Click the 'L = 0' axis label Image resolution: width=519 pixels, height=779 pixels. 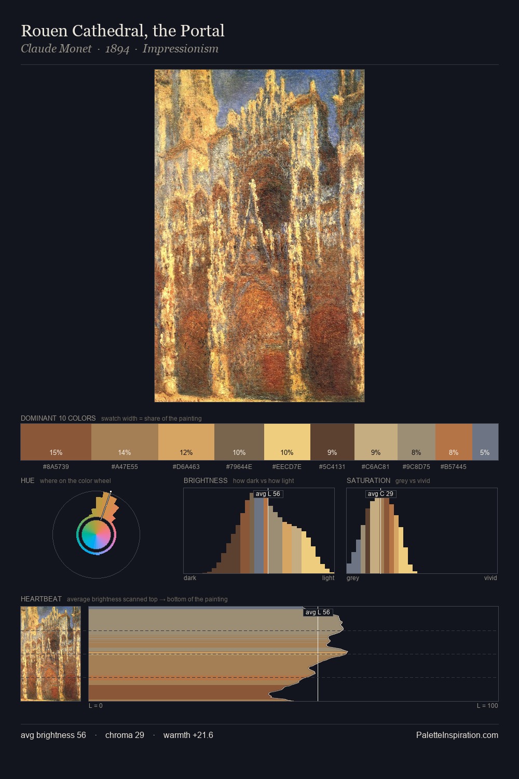tap(95, 706)
